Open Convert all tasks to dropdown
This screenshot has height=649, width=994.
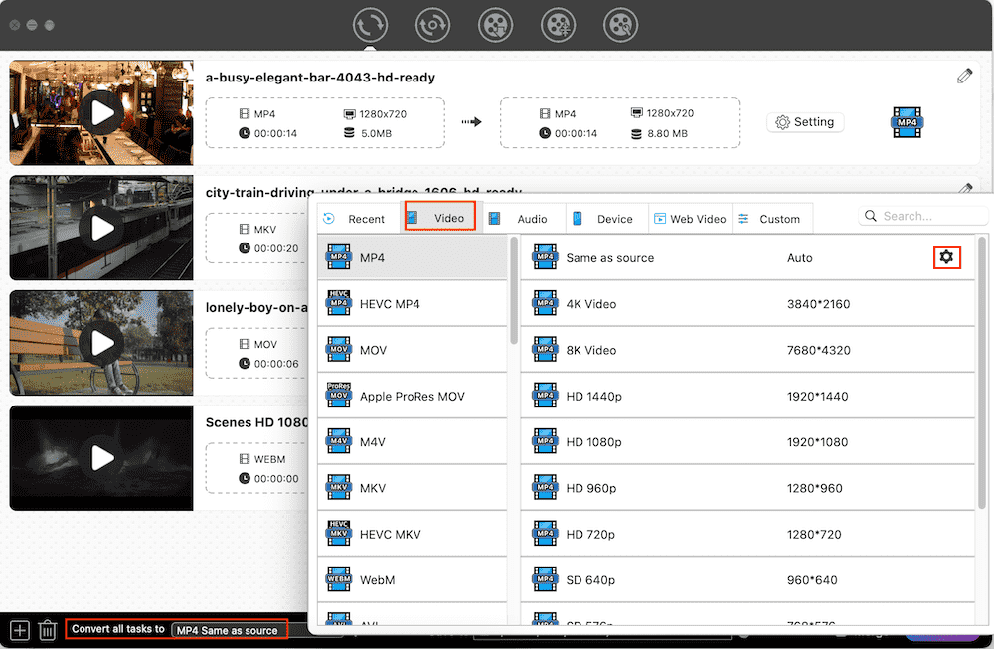click(x=229, y=630)
